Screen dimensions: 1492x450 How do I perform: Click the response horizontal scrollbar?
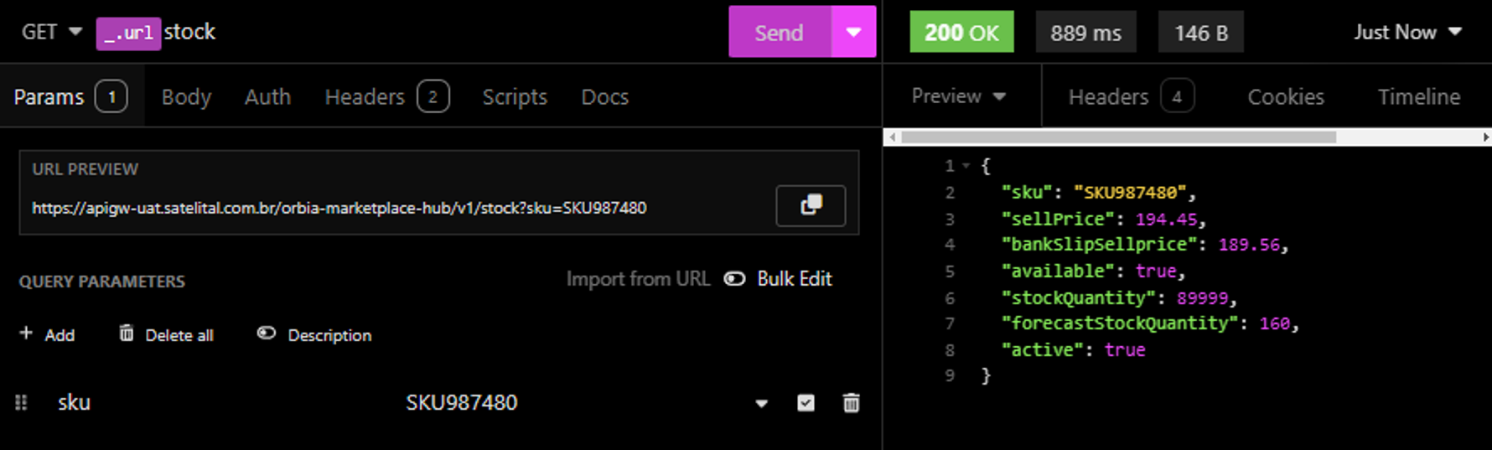pos(1118,137)
